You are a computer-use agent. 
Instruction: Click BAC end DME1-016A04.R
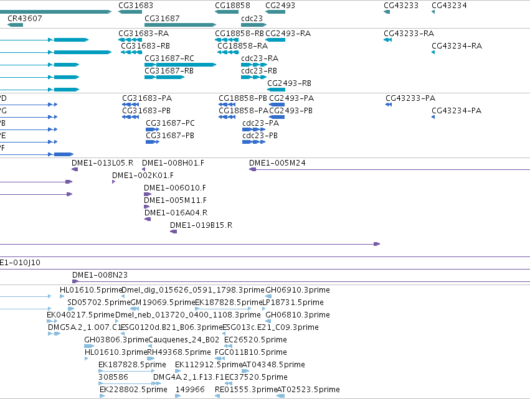[x=148, y=219]
